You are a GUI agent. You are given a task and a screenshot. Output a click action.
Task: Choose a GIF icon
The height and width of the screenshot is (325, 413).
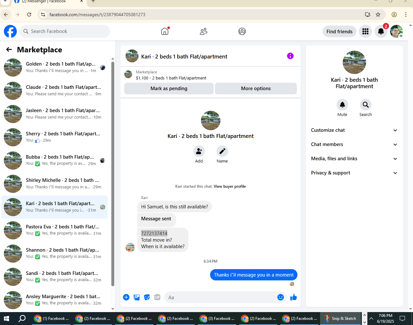tap(157, 297)
